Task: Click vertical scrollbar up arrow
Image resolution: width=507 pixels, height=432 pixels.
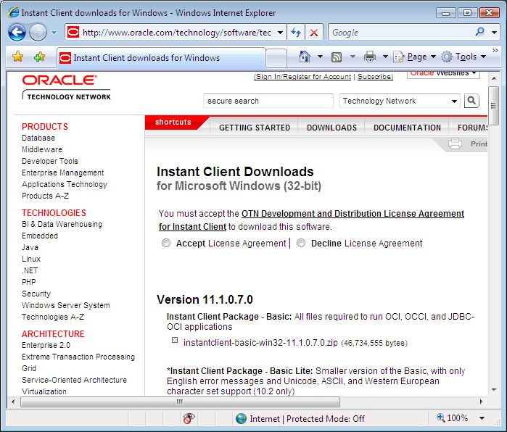Action: pos(494,78)
